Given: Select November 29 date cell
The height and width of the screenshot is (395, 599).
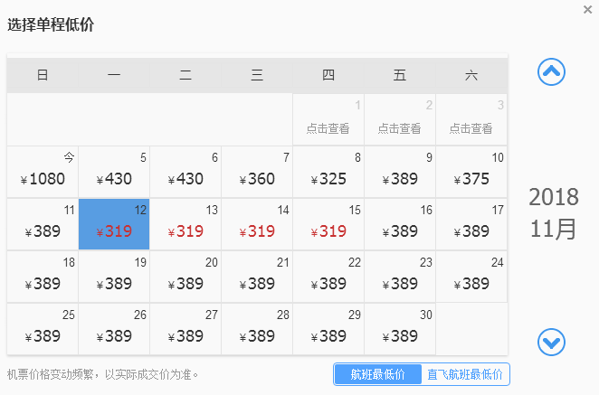Looking at the screenshot, I should pyautogui.click(x=328, y=329).
